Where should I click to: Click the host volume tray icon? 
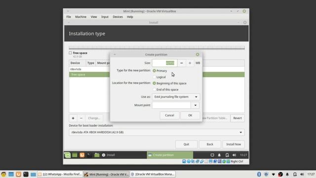(x=302, y=174)
